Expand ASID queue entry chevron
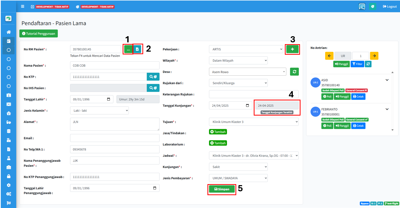This screenshot has width=400, height=208. tap(387, 80)
